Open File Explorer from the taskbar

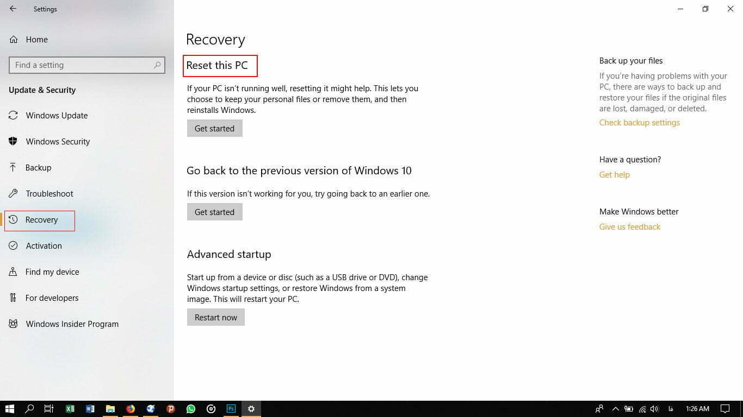[x=110, y=409]
